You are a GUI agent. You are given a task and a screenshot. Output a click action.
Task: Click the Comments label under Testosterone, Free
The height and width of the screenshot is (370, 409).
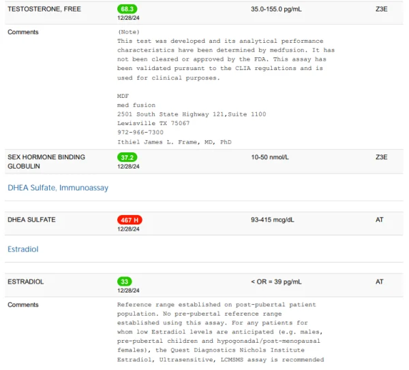coord(23,32)
